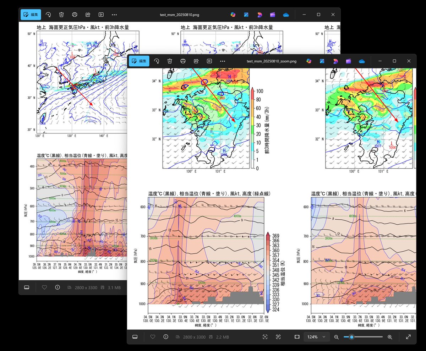Click the scan text icon in zoom.png window
The height and width of the screenshot is (351, 426).
278,337
